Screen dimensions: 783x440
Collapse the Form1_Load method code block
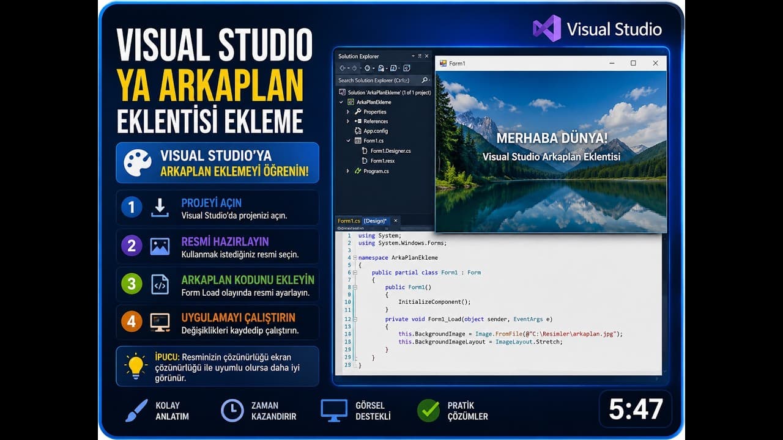(355, 319)
